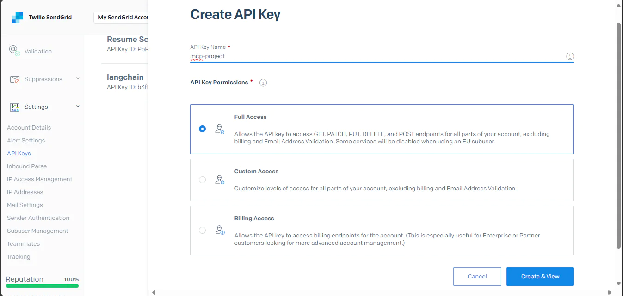Click the Create & View button

(x=540, y=276)
